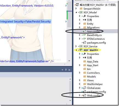The image size is (119, 106).
Task: Toggle auto-hide pin on bottom panel
Action: coord(66,70)
